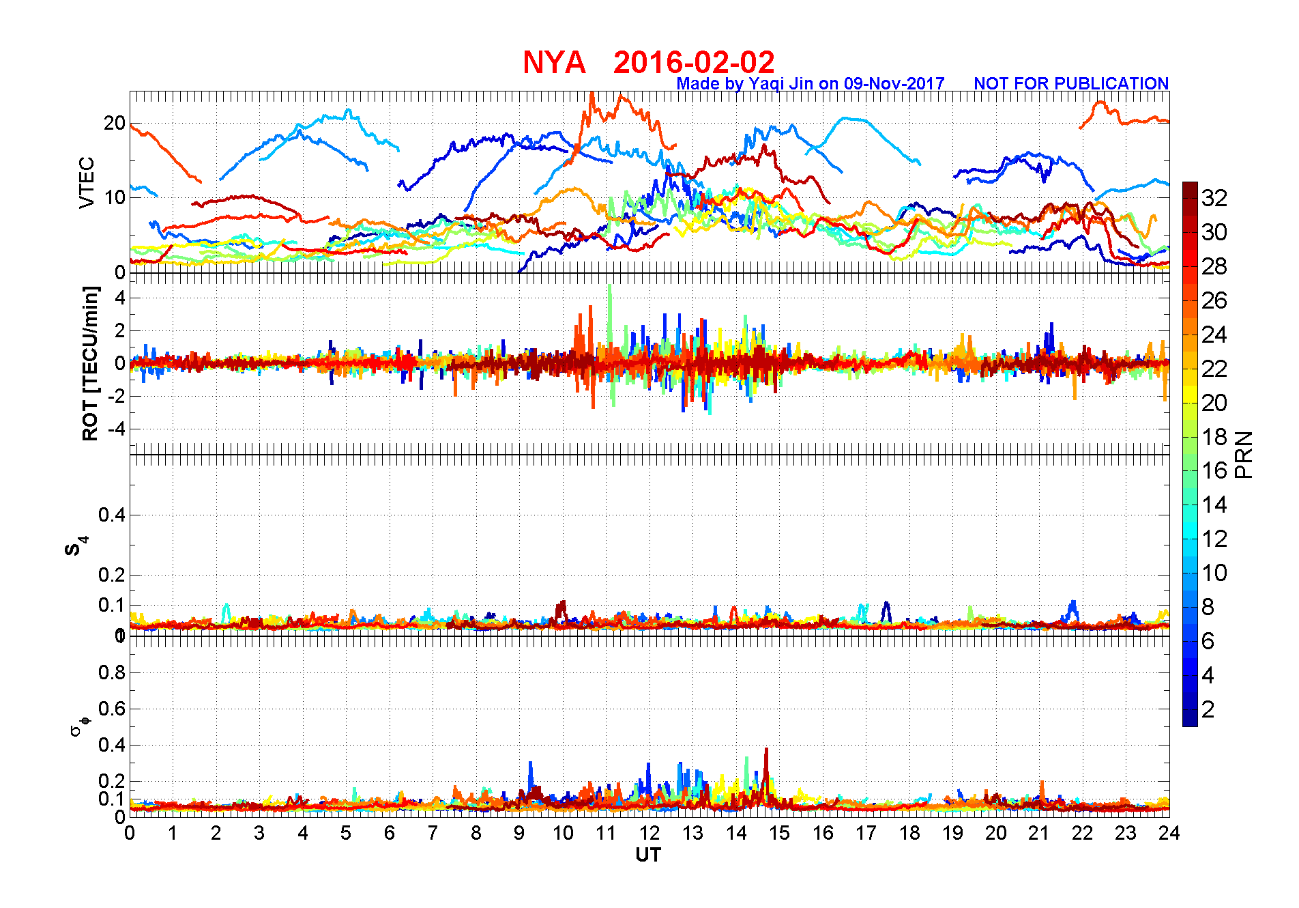Click x-axis tick label 15
Viewport: 1299px width, 908px height.
pyautogui.click(x=779, y=833)
